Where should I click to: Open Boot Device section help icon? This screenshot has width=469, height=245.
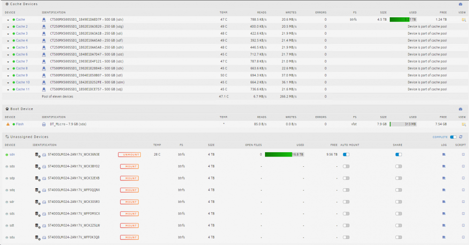461,109
